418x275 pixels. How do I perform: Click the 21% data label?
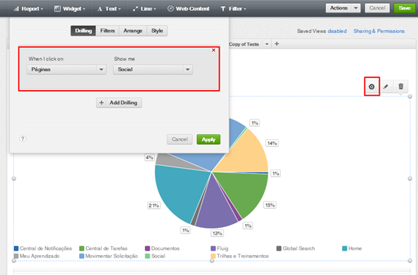154,206
